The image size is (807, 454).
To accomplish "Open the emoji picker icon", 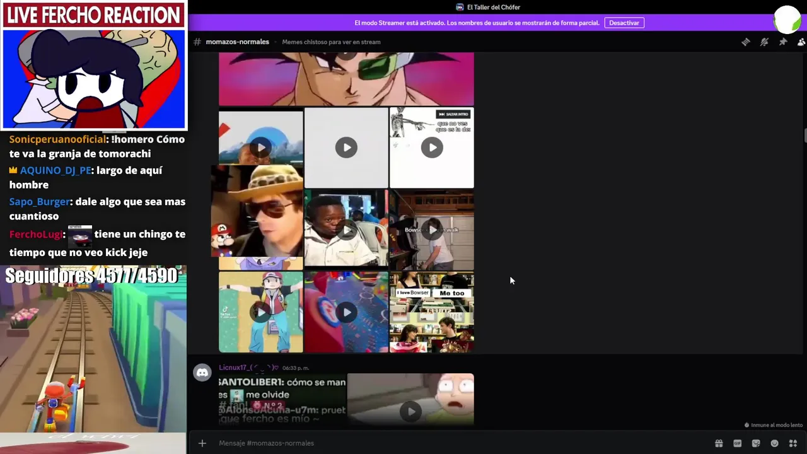I will pos(775,443).
